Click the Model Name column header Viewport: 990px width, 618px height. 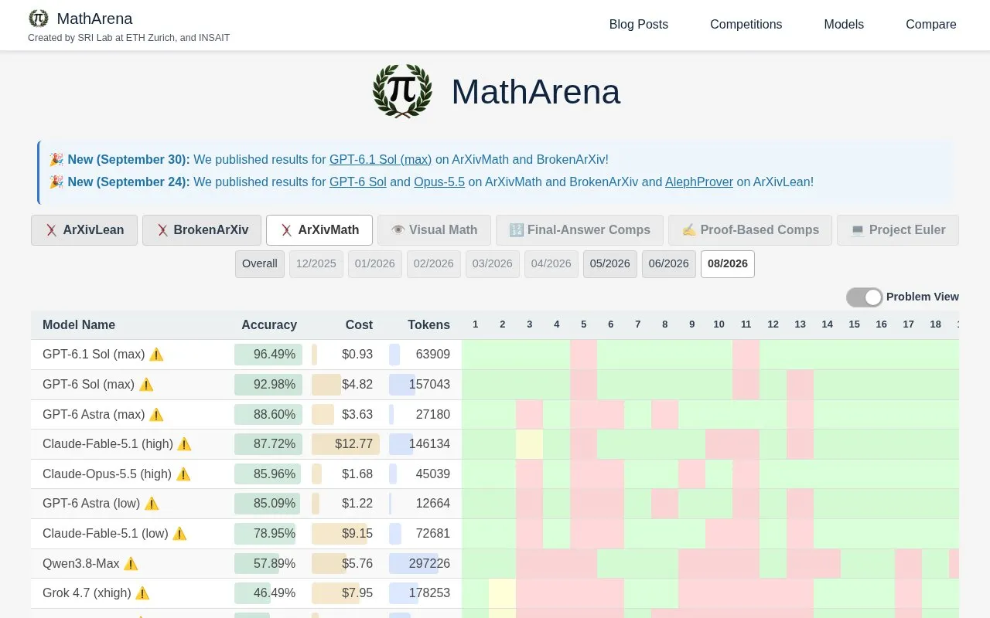(79, 325)
